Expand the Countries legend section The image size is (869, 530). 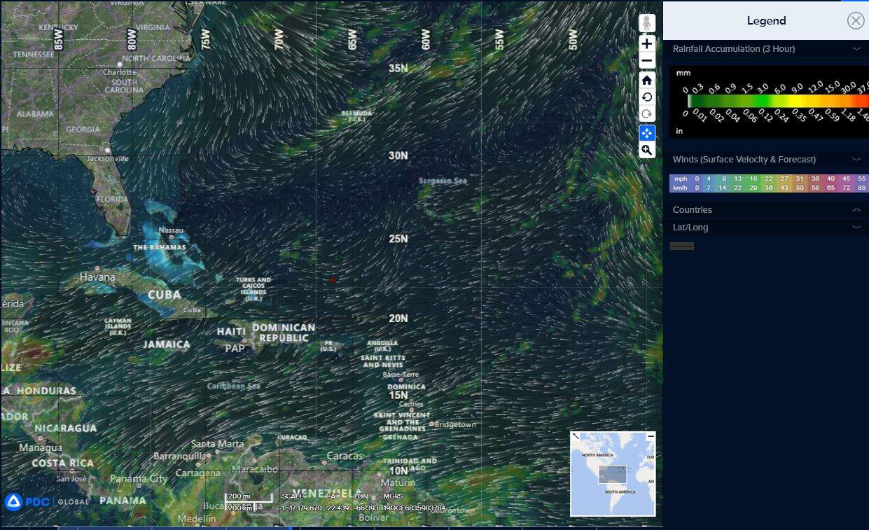(856, 210)
